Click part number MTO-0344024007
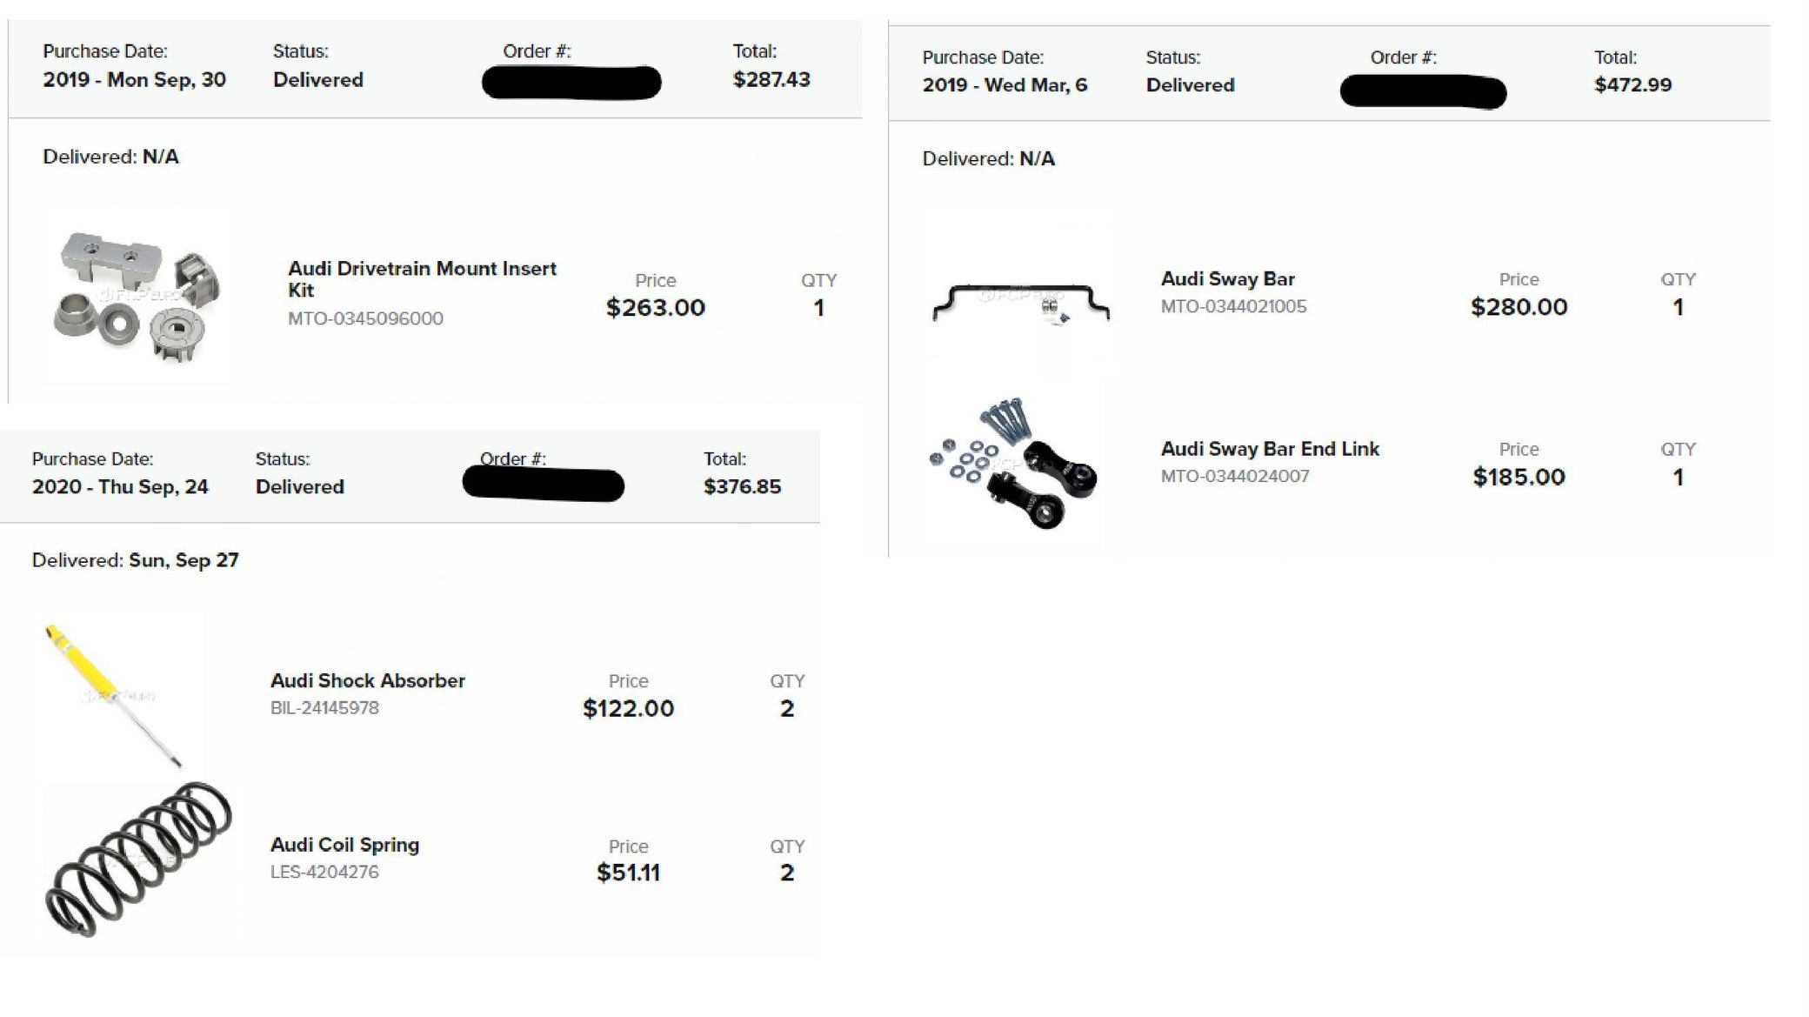The width and height of the screenshot is (1809, 1017). 1234,476
